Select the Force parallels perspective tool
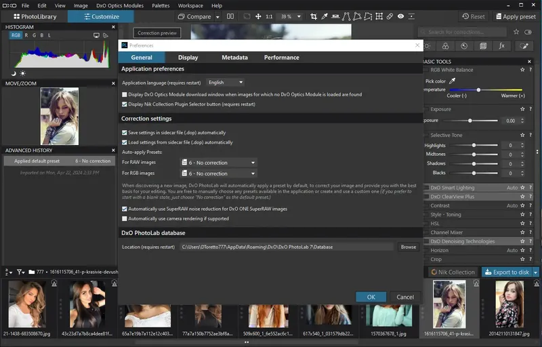The width and height of the screenshot is (542, 347). pyautogui.click(x=346, y=16)
